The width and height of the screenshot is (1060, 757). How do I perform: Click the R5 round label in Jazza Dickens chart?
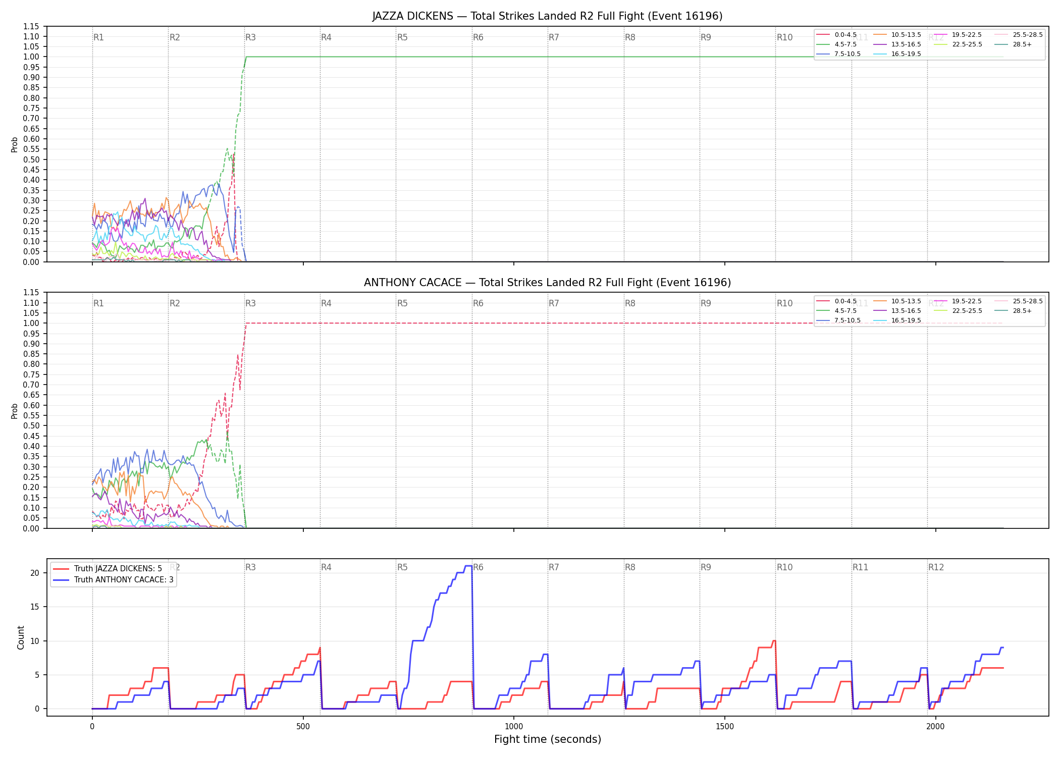tap(402, 37)
